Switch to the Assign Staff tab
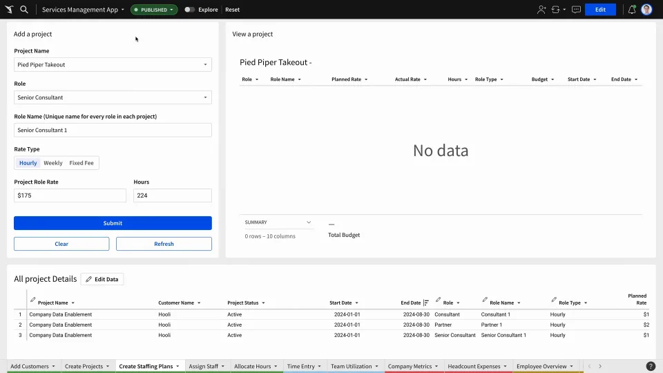 206,366
